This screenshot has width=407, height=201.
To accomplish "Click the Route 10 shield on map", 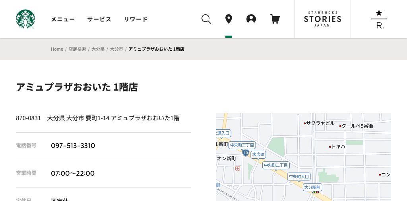I will tap(246, 153).
